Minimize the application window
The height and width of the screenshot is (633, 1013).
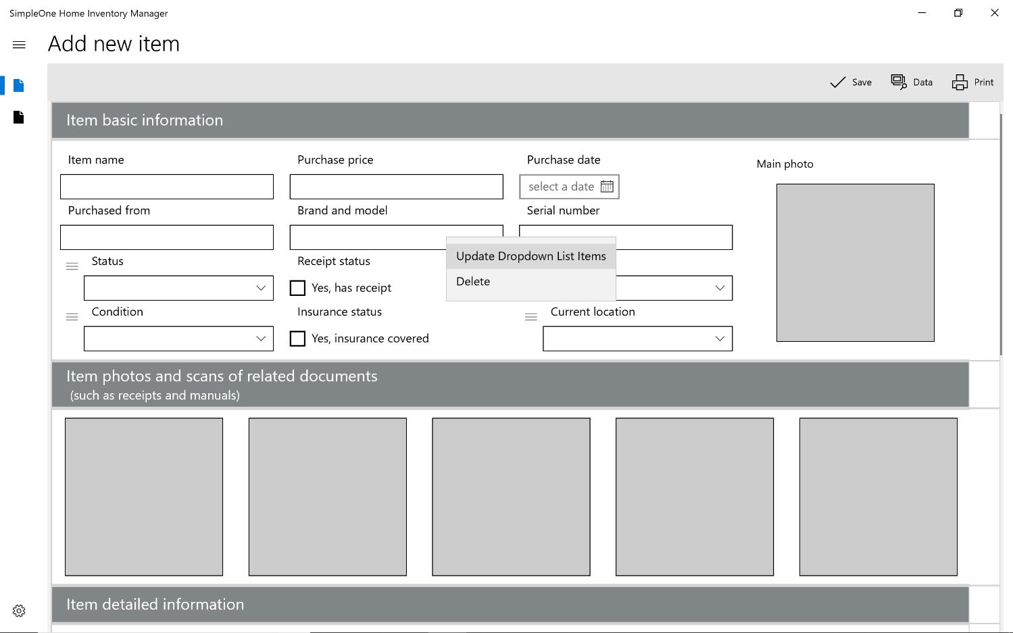pos(922,13)
